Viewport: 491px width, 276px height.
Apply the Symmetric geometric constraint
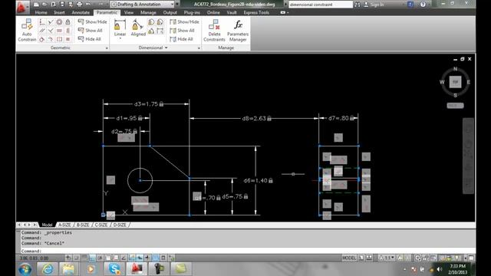coord(59,39)
